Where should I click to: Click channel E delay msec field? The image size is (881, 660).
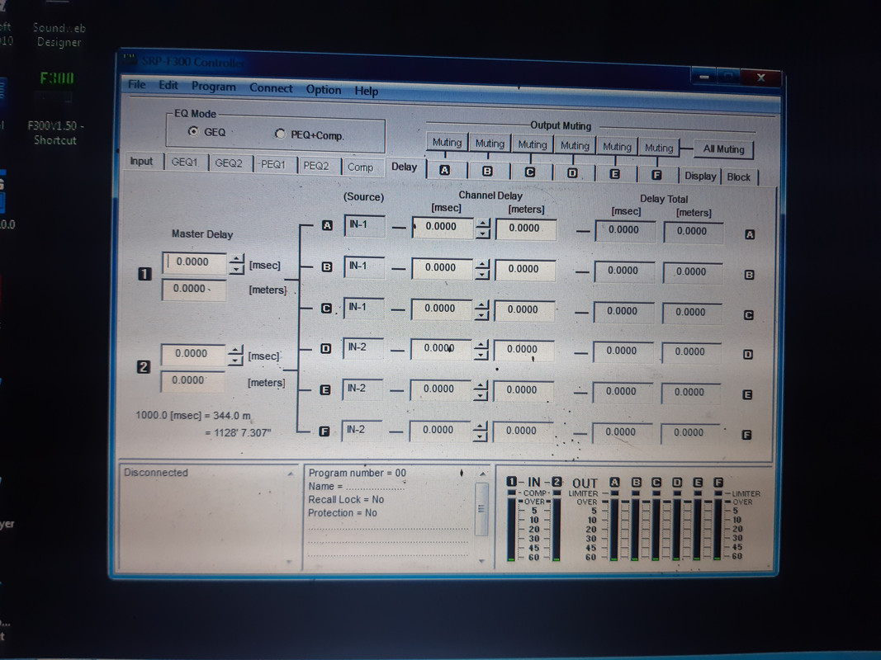(440, 389)
